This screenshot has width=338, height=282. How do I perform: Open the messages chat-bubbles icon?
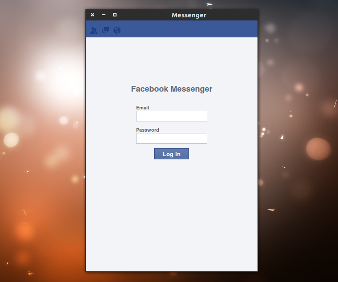pos(105,30)
